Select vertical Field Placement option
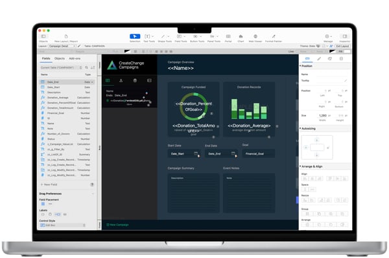The width and height of the screenshot is (389, 258). (43, 204)
